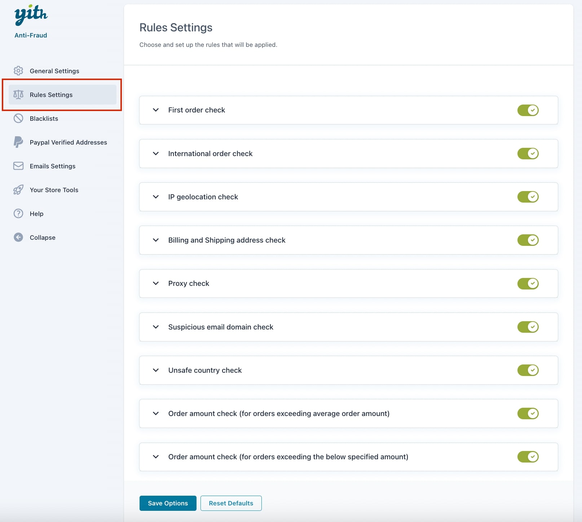Screen dimensions: 582x522
Task: Expand Suspicious email domain check chevron
Action: [x=156, y=327]
